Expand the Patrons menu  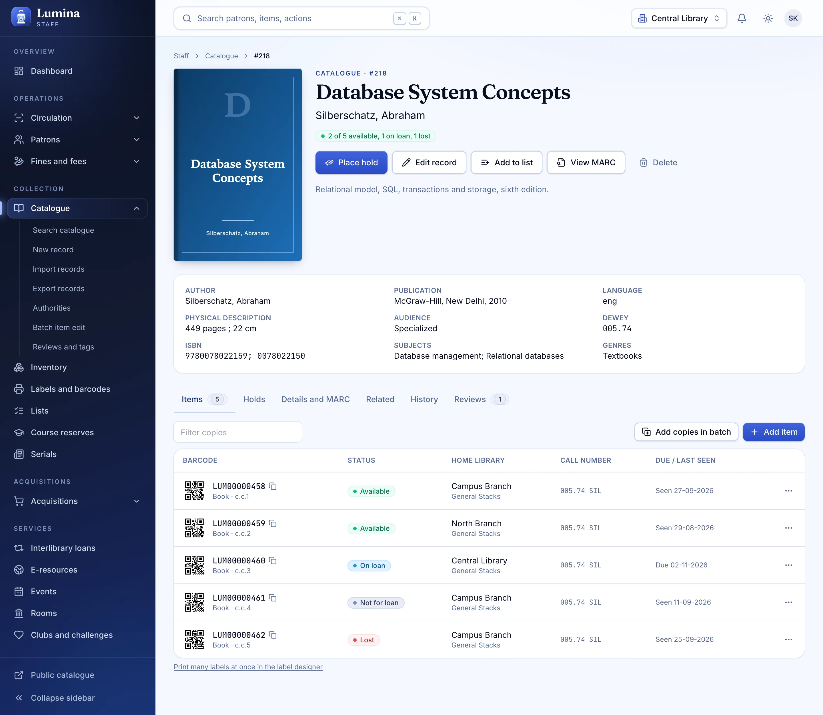click(x=77, y=140)
